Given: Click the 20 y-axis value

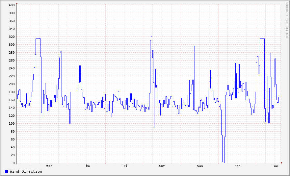Looking at the screenshot, I should click(x=13, y=155).
